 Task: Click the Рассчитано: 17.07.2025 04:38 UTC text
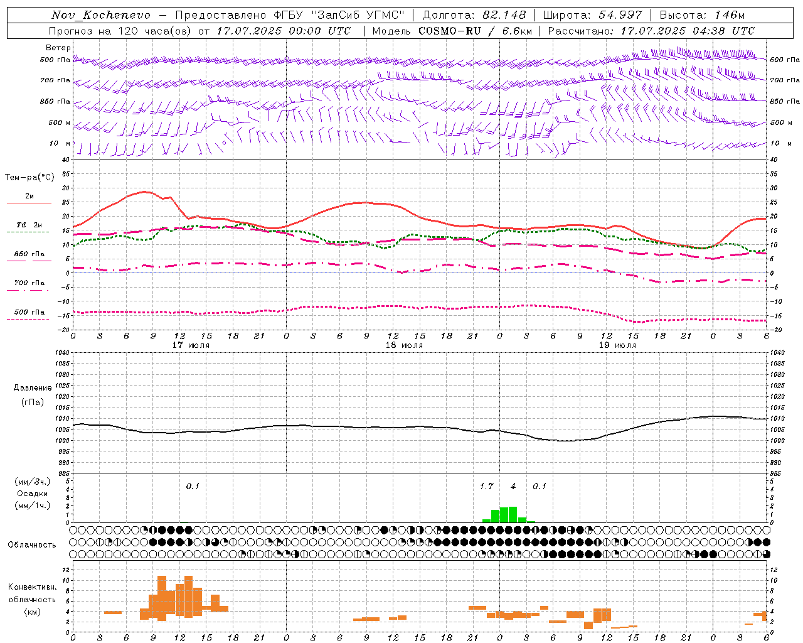coord(651,31)
